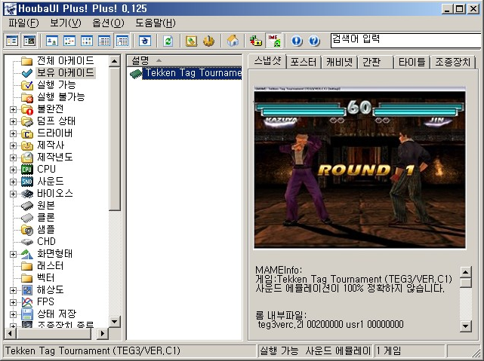484x361 pixels.
Task: Expand the 화면형태 tree node
Action: click(13, 254)
